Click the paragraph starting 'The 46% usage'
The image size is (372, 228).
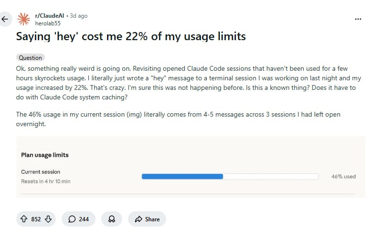coord(178,119)
